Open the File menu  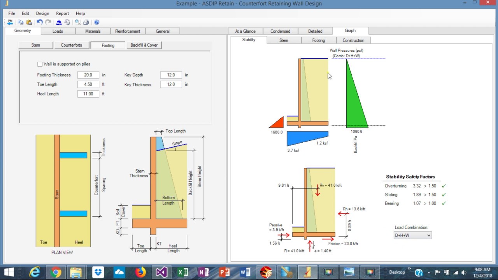coord(12,13)
